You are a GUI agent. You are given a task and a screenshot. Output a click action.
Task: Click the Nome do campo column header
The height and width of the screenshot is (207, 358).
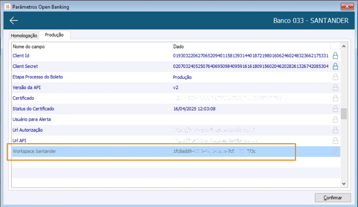(29, 47)
